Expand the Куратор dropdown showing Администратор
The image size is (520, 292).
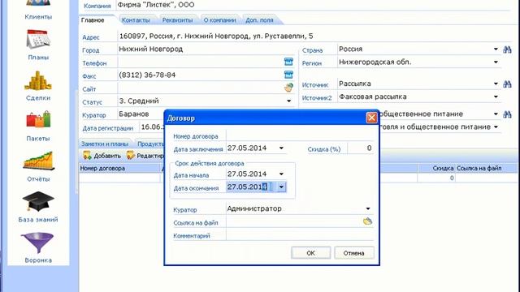[368, 208]
